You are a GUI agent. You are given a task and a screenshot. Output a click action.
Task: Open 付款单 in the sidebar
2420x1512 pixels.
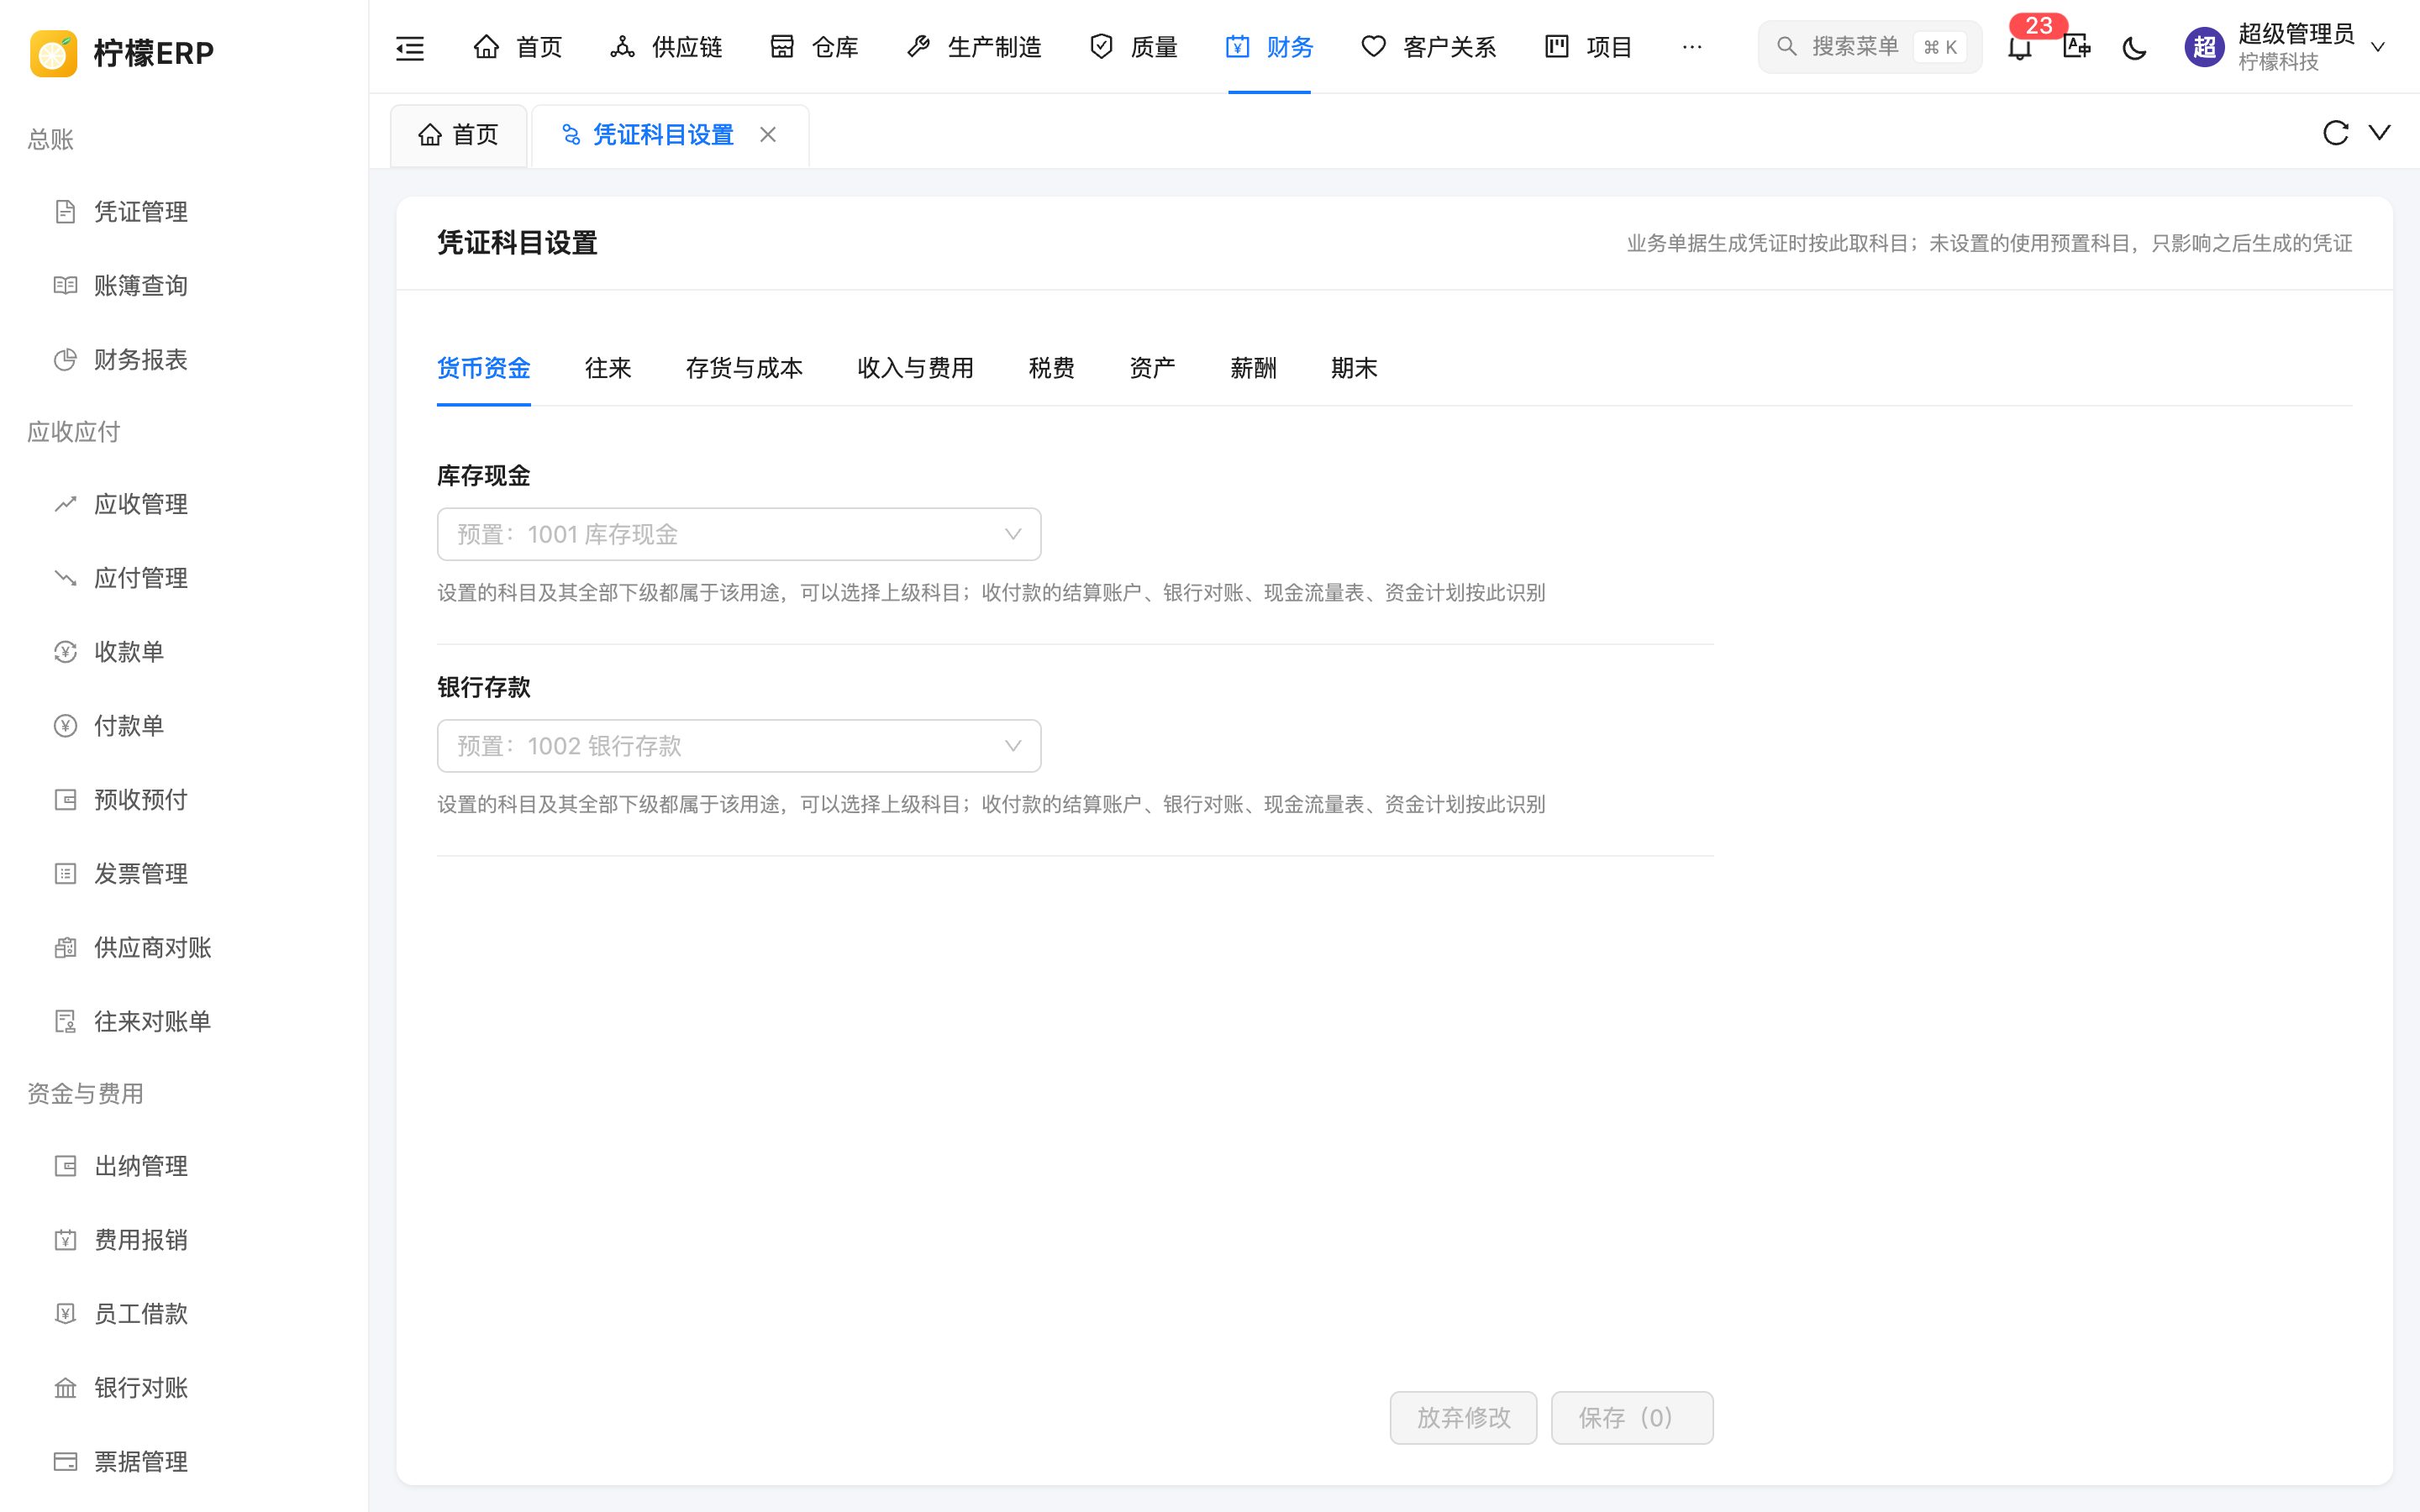184,726
